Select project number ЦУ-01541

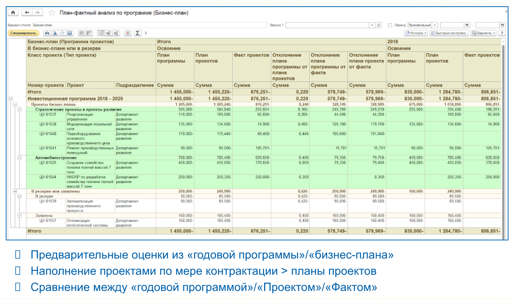click(x=47, y=148)
